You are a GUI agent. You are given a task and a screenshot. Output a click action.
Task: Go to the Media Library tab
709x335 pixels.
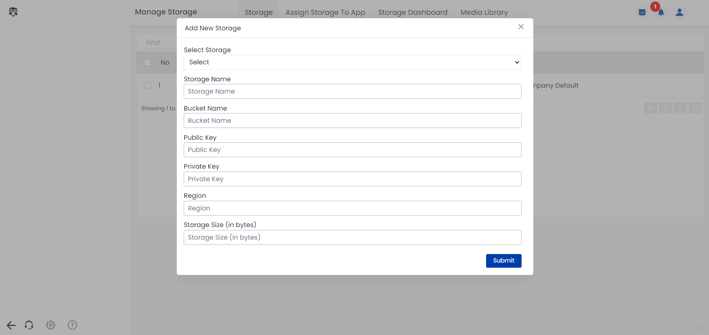pyautogui.click(x=484, y=12)
